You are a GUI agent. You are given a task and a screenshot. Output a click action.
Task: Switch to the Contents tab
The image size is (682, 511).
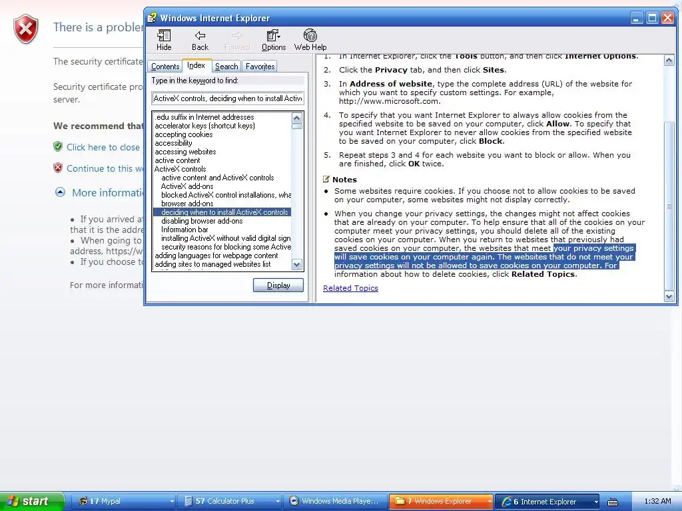[x=165, y=66]
